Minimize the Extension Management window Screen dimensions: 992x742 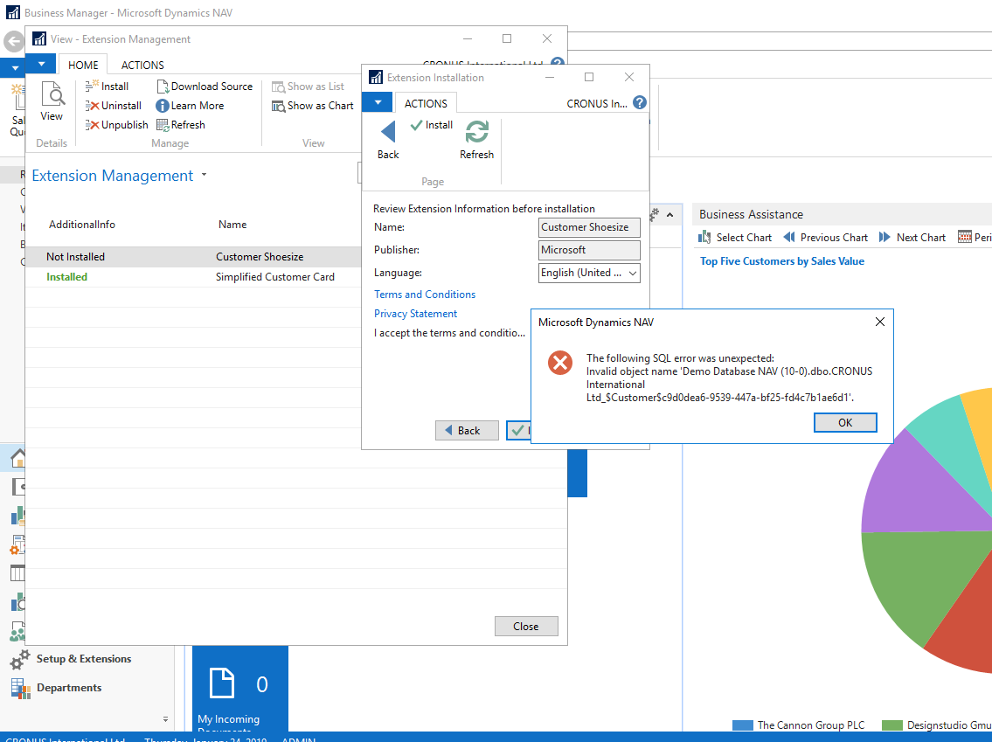[468, 38]
